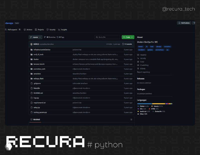Click the Security shield icon

[x=47, y=30]
